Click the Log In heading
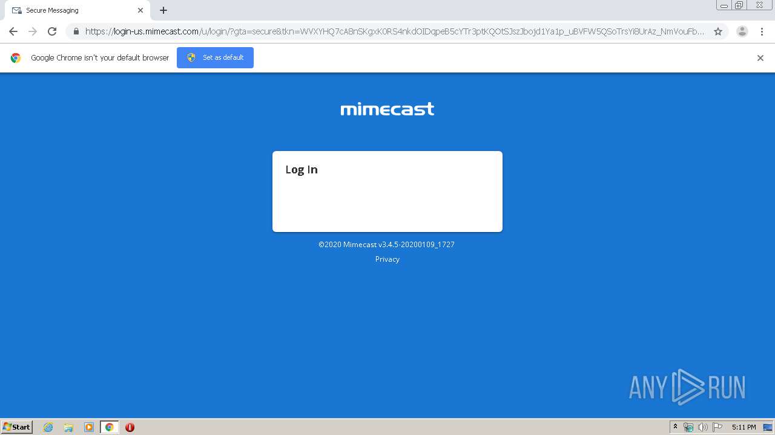Image resolution: width=775 pixels, height=435 pixels. (x=302, y=170)
